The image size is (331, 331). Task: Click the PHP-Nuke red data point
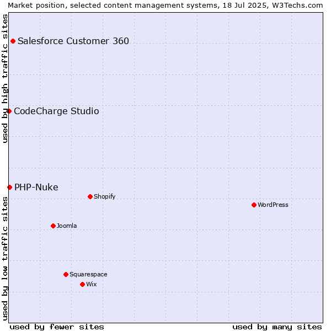coord(9,187)
